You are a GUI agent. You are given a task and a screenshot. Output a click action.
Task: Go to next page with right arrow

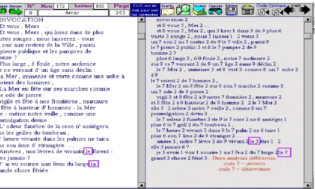tap(304, 10)
